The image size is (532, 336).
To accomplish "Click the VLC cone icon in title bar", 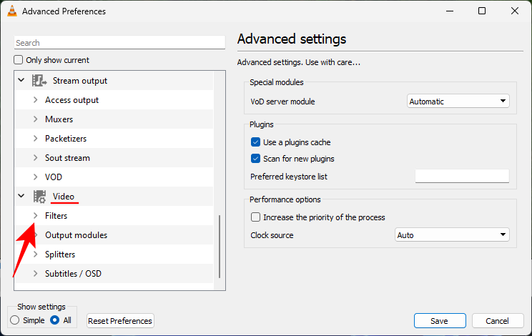I will click(12, 11).
